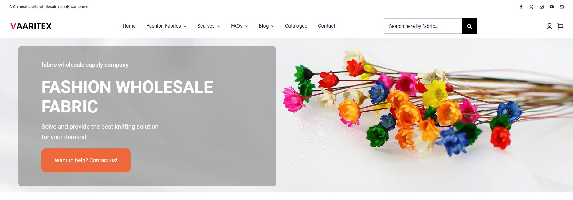This screenshot has width=573, height=200.
Task: Click the 'Want to help? Contact us!' button
Action: pyautogui.click(x=86, y=160)
